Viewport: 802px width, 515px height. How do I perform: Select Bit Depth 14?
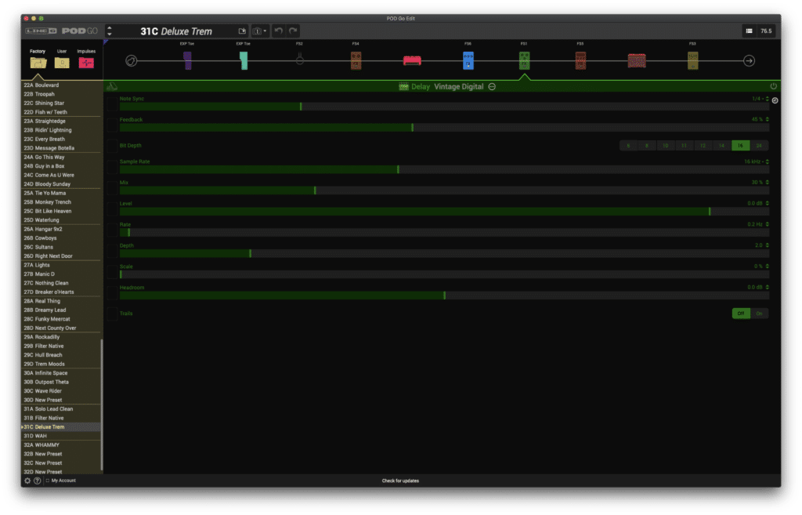pyautogui.click(x=721, y=145)
